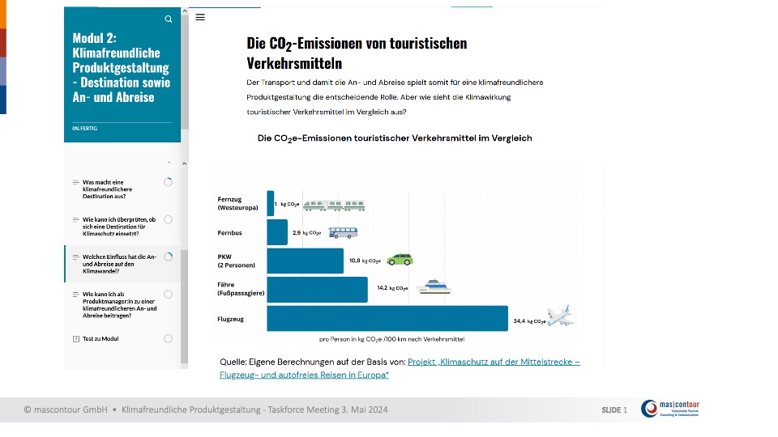Viewport: 778px width, 437px height.
Task: Click 'Flugzeug' axis label
Action: pyautogui.click(x=231, y=319)
